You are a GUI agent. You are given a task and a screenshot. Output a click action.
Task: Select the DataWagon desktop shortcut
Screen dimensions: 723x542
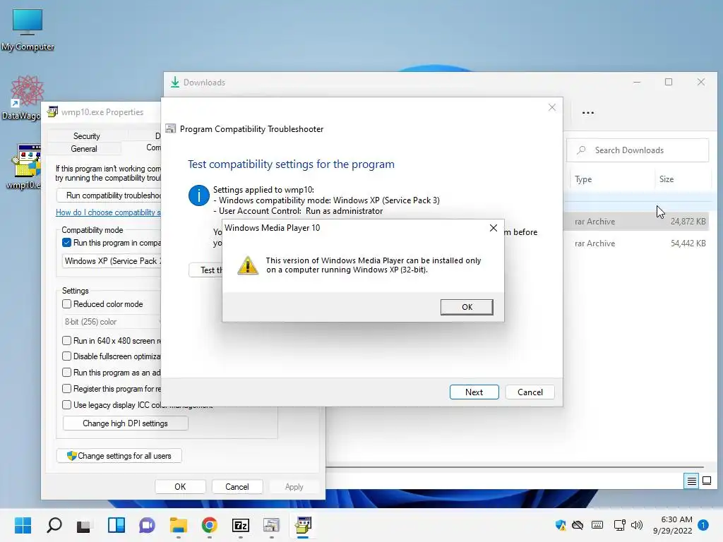coord(22,97)
